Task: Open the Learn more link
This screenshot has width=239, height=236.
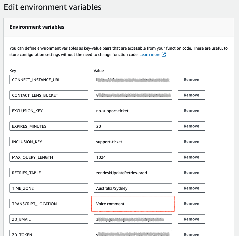Action: pos(150,55)
